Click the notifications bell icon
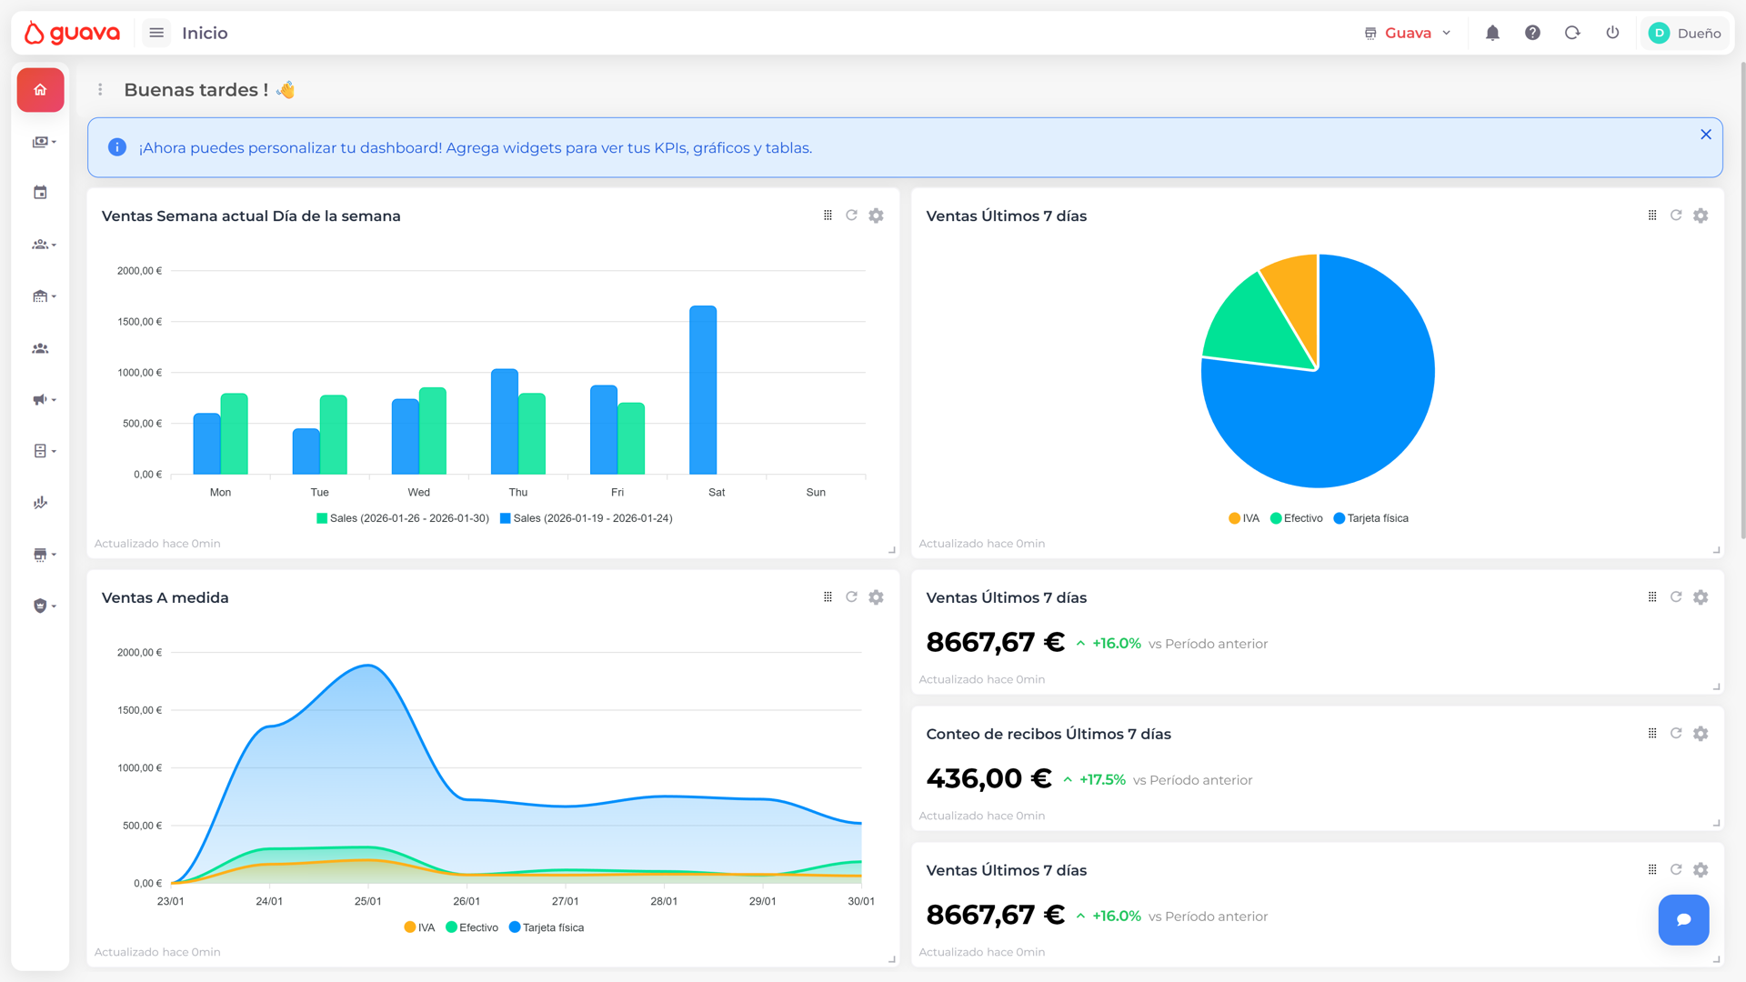Screen dimensions: 1746x982 click(x=1492, y=34)
